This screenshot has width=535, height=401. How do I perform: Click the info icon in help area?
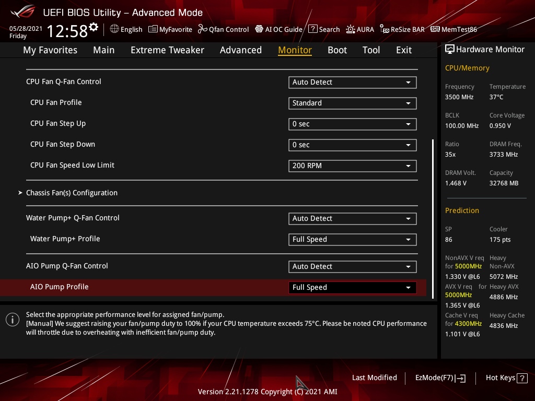tap(13, 320)
